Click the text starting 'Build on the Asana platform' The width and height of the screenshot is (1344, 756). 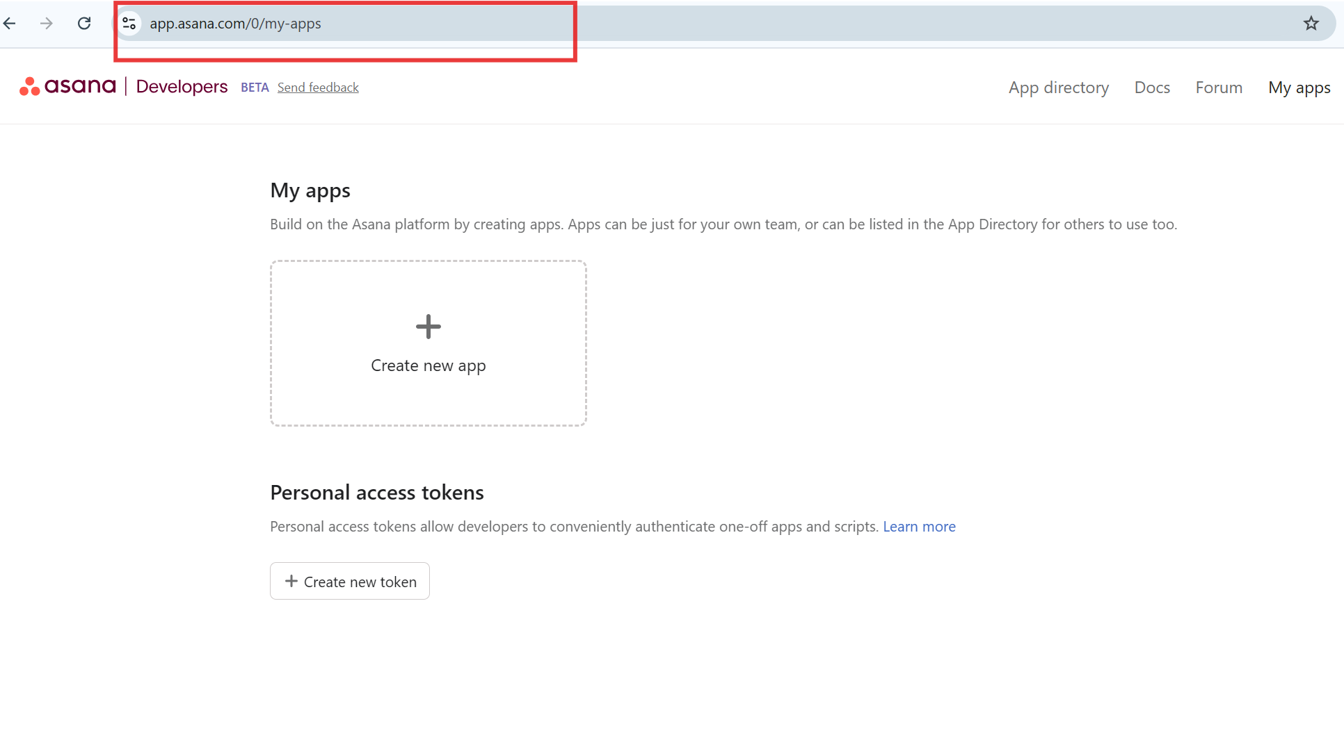coord(723,224)
